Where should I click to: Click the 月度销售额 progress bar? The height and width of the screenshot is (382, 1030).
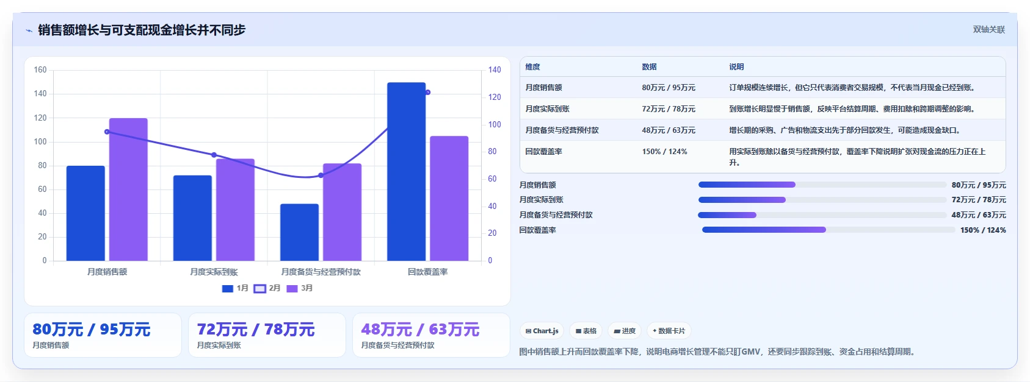[x=822, y=185]
